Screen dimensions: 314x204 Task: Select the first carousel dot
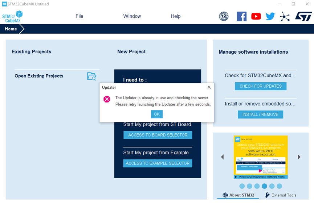pyautogui.click(x=242, y=186)
